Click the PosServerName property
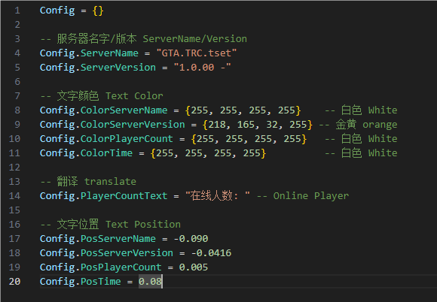This screenshot has width=437, height=302. click(x=118, y=238)
